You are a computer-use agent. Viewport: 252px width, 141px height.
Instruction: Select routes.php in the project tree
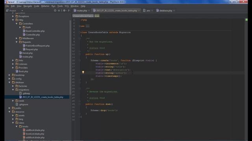click(28, 57)
